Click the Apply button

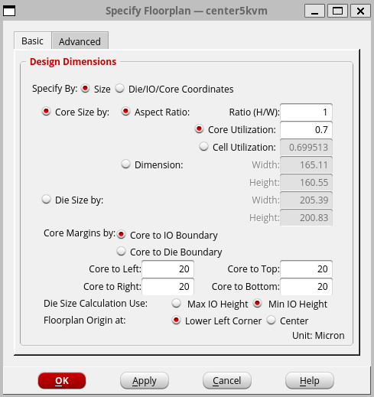tap(145, 381)
